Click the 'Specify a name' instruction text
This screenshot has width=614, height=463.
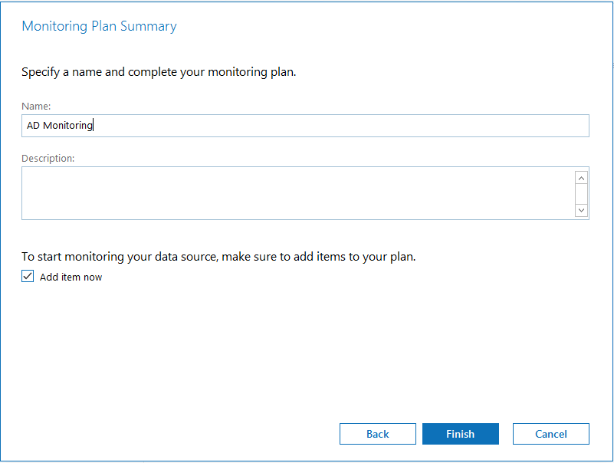pos(159,72)
